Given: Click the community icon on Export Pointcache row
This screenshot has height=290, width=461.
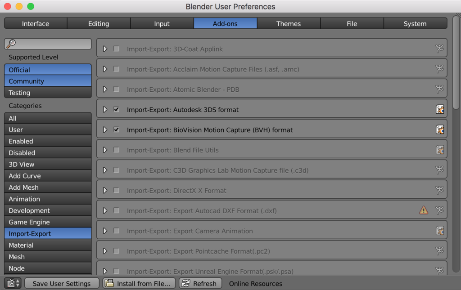Looking at the screenshot, I should [x=439, y=251].
